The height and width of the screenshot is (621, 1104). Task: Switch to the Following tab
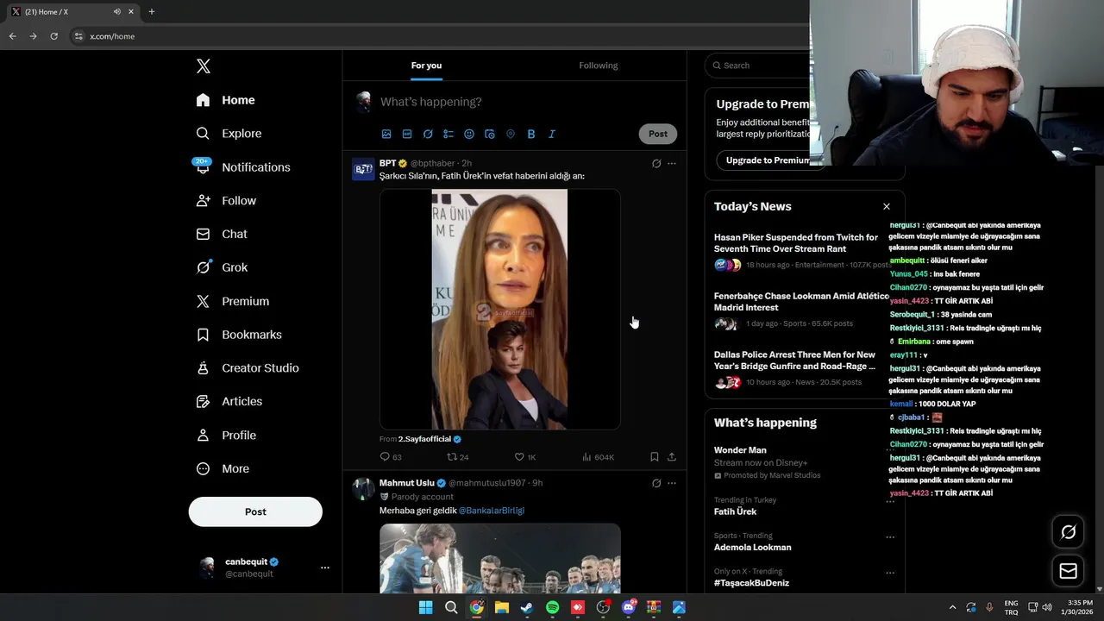click(x=599, y=66)
